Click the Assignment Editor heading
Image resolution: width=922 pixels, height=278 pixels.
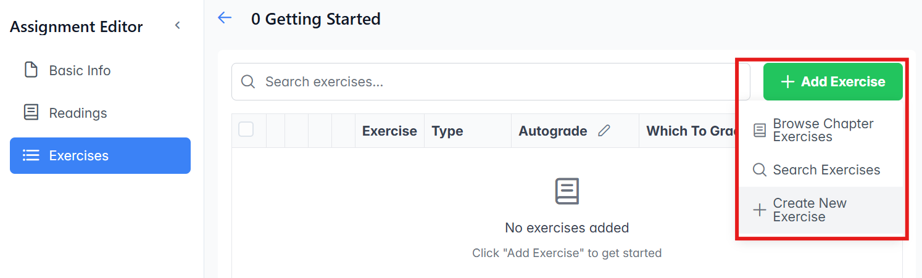(76, 27)
